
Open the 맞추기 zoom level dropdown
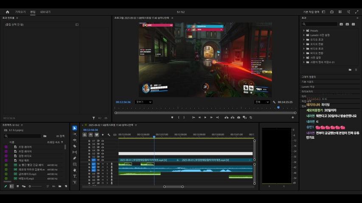[144, 102]
